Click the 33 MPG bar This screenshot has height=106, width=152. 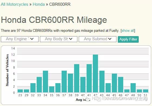[x=39, y=85]
